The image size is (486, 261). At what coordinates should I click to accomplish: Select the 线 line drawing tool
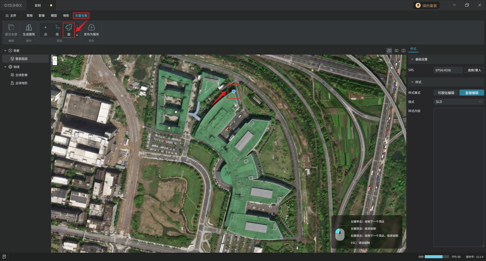point(57,30)
